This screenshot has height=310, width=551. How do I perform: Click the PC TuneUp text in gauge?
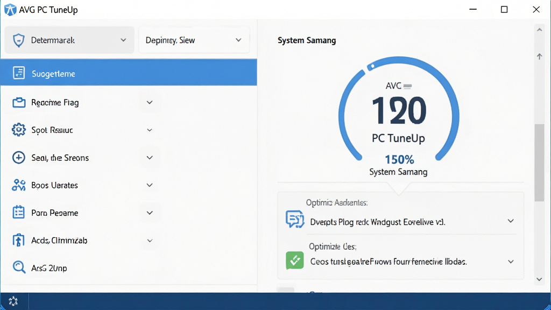click(399, 138)
